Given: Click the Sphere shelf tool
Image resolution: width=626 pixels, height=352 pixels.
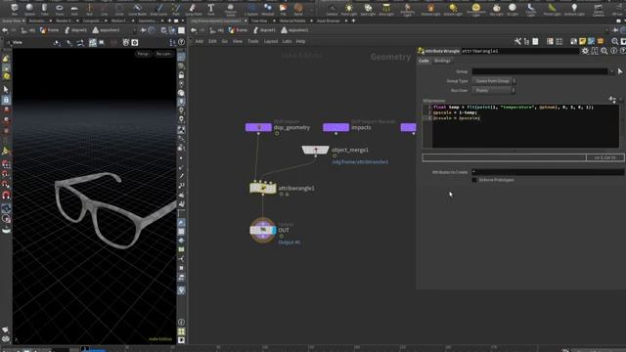Looking at the screenshot, I should coord(29,9).
